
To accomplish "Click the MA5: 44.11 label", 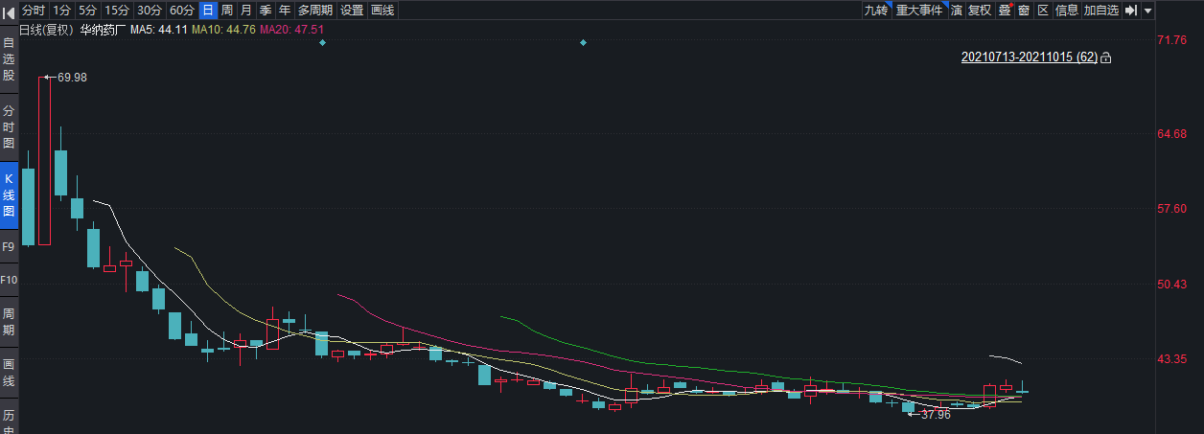I will pyautogui.click(x=159, y=30).
